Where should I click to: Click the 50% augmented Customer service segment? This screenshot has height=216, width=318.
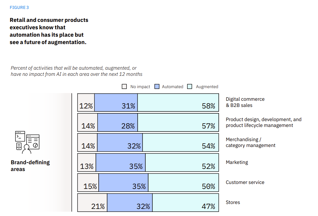pos(183,182)
